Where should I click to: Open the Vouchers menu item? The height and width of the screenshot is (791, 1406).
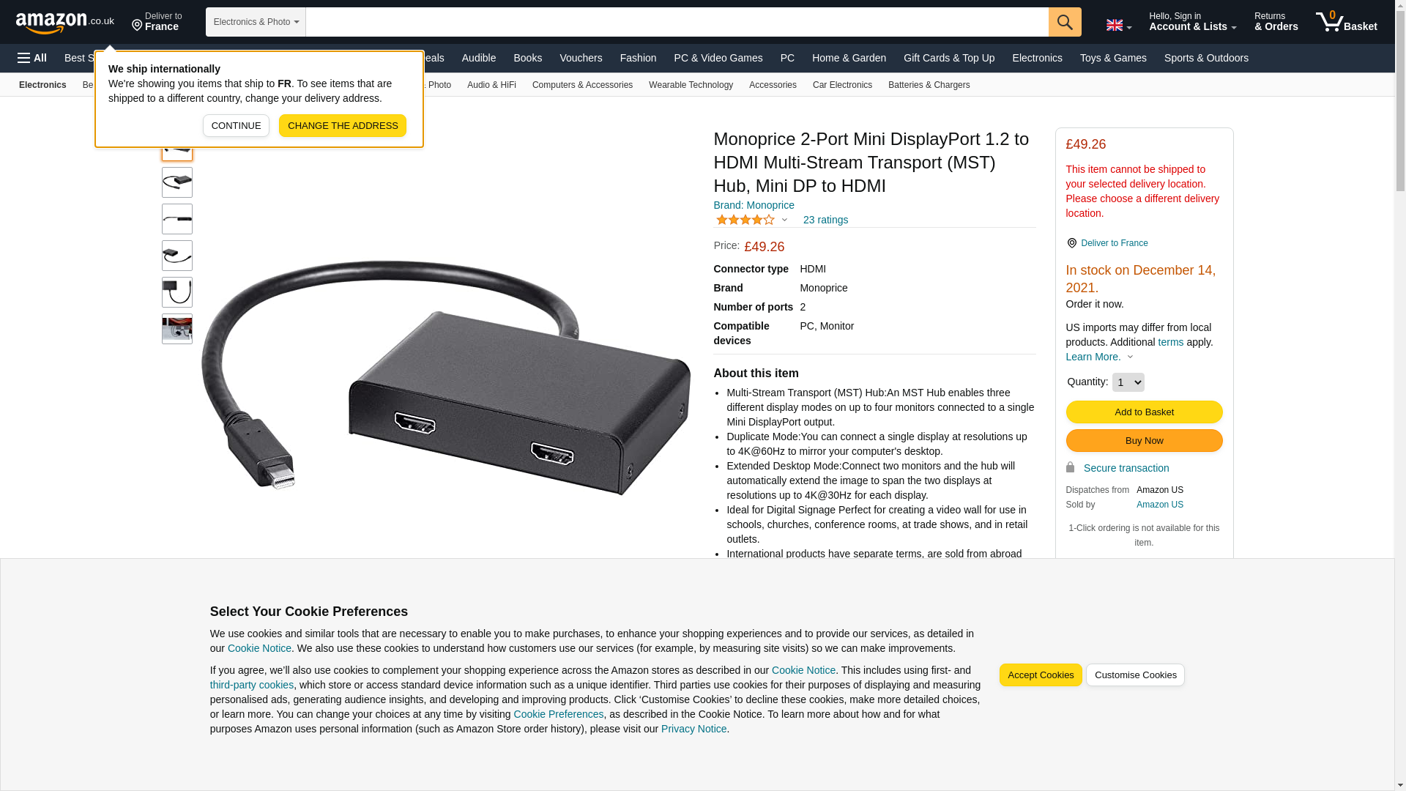pyautogui.click(x=581, y=58)
